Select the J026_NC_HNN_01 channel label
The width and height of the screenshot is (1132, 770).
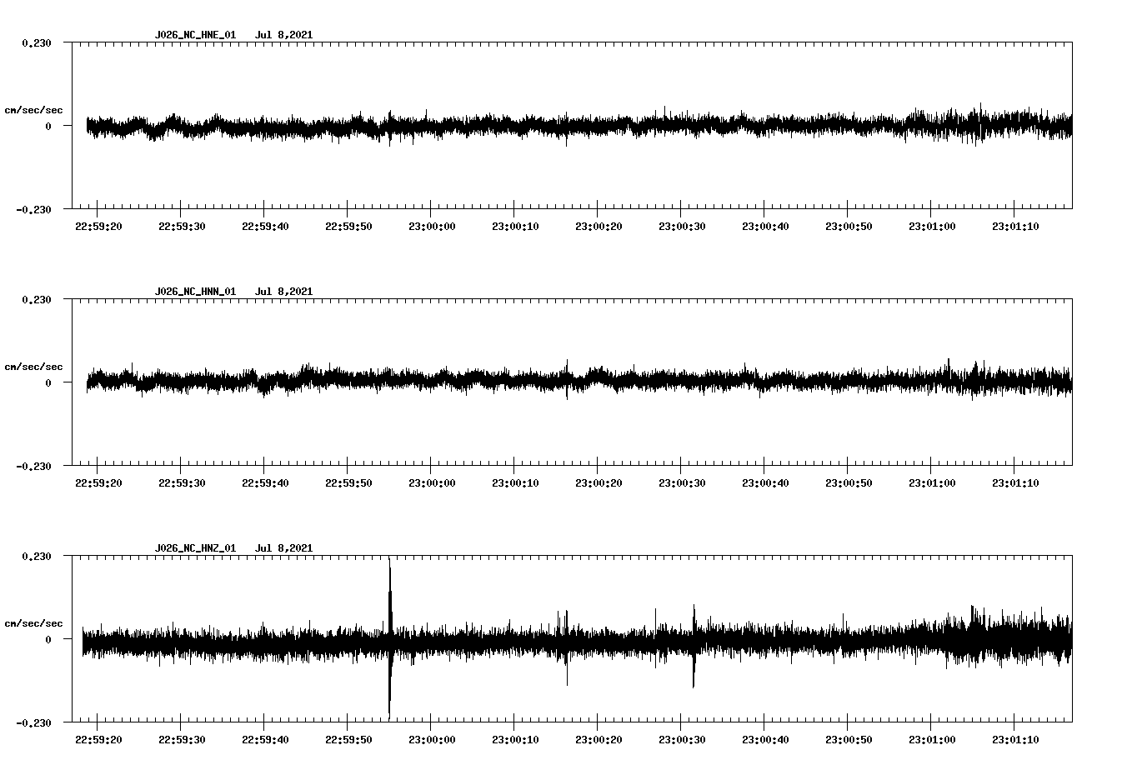pos(194,291)
